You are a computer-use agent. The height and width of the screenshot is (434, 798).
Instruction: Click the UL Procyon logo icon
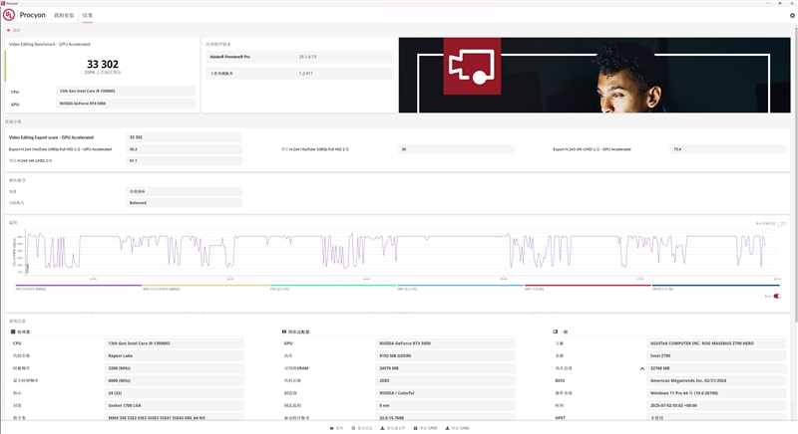[9, 15]
